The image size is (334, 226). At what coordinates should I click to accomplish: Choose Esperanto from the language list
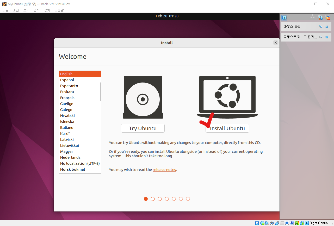80,86
